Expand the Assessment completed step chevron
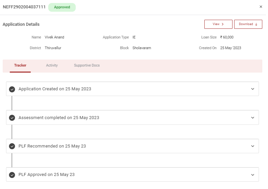This screenshot has width=268, height=189. pos(253,118)
